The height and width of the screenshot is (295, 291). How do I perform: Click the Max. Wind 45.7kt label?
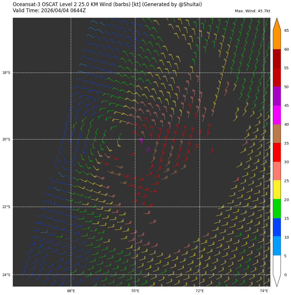(252, 11)
